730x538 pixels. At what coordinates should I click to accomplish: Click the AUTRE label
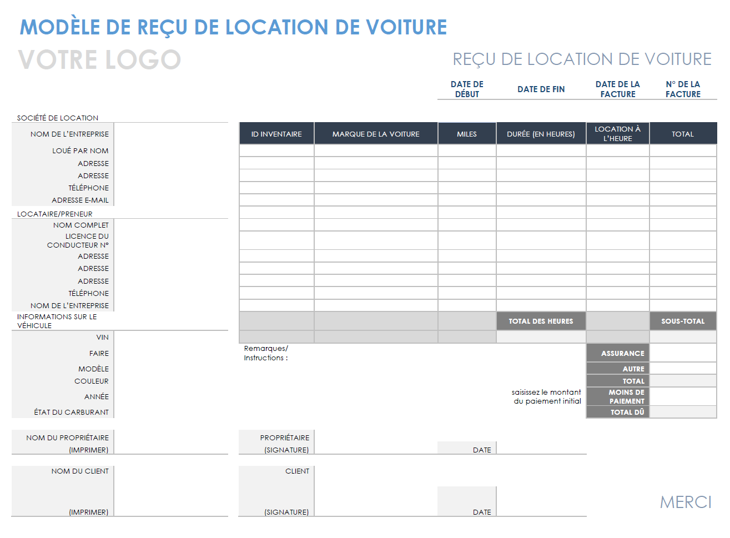point(618,369)
